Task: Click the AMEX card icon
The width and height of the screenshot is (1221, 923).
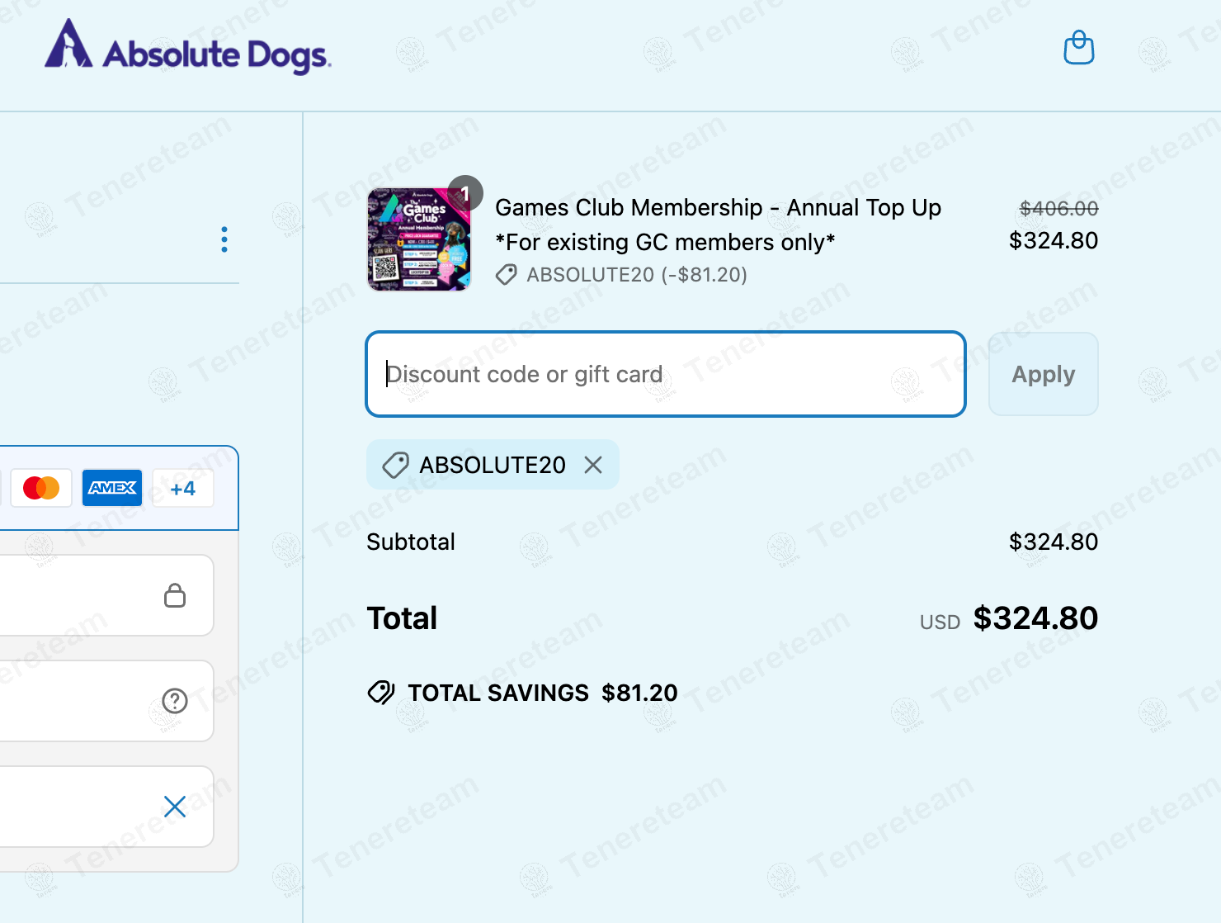Action: pyautogui.click(x=112, y=488)
